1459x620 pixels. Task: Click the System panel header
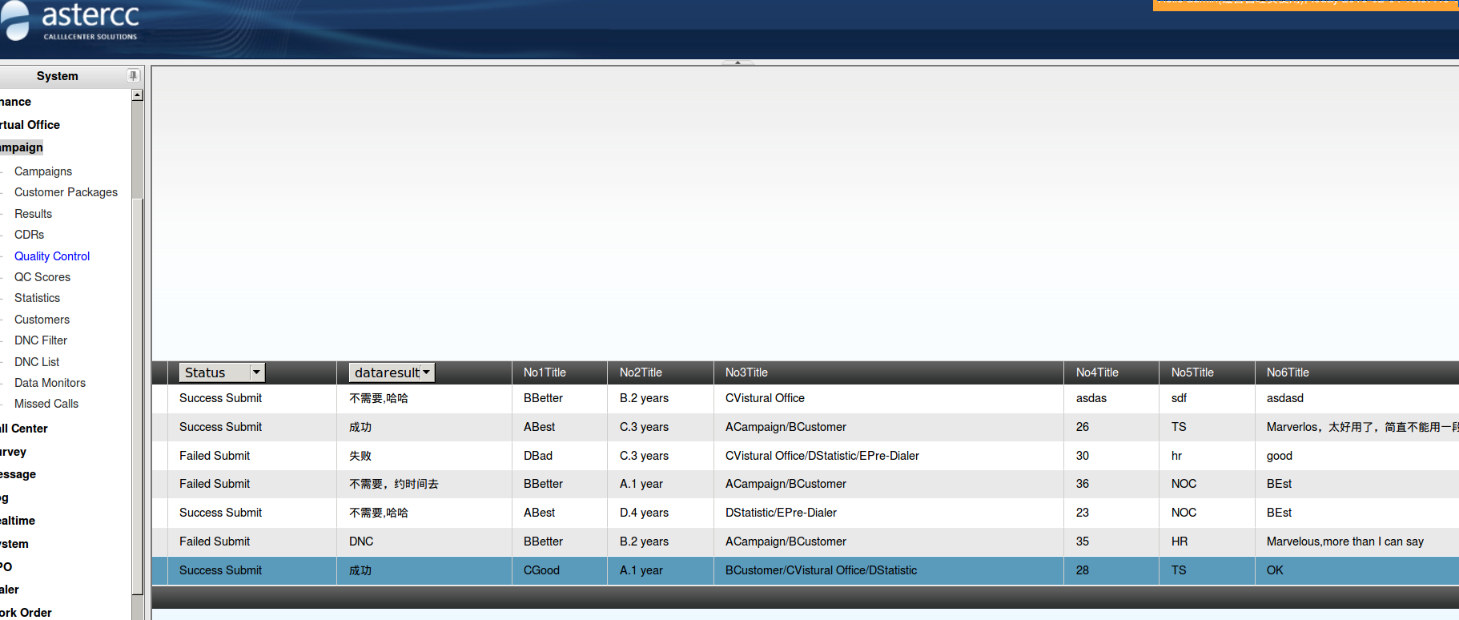(x=58, y=76)
